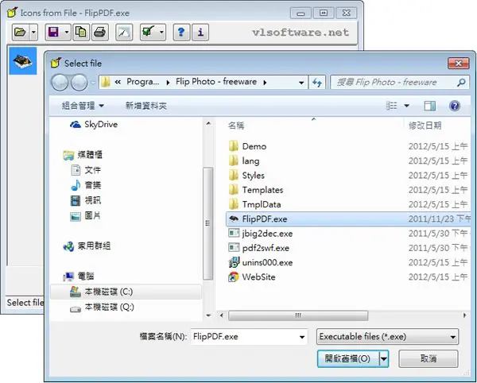Click the Copy icon in Icons from File toolbar

click(81, 32)
